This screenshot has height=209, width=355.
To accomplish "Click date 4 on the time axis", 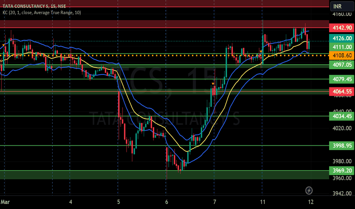I will coord(70,202).
